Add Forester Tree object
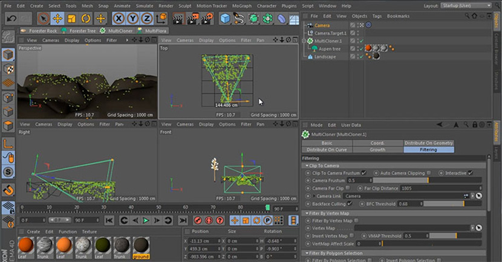Image resolution: width=502 pixels, height=262 pixels. [x=79, y=31]
